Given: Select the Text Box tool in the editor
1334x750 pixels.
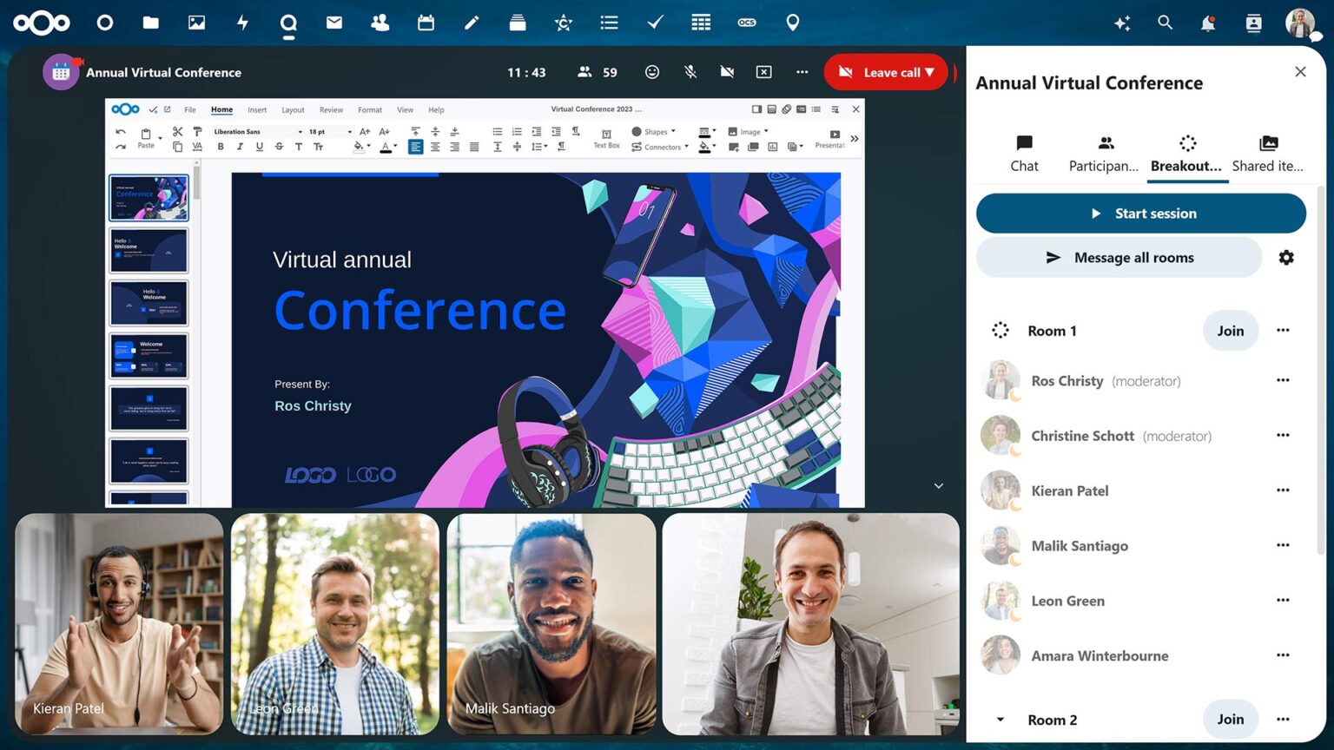Looking at the screenshot, I should click(x=606, y=145).
